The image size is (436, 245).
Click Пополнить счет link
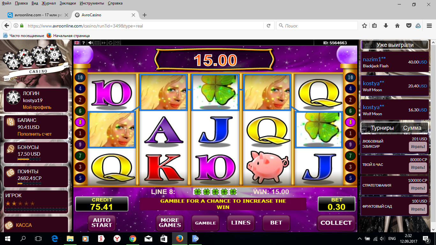[x=34, y=134]
